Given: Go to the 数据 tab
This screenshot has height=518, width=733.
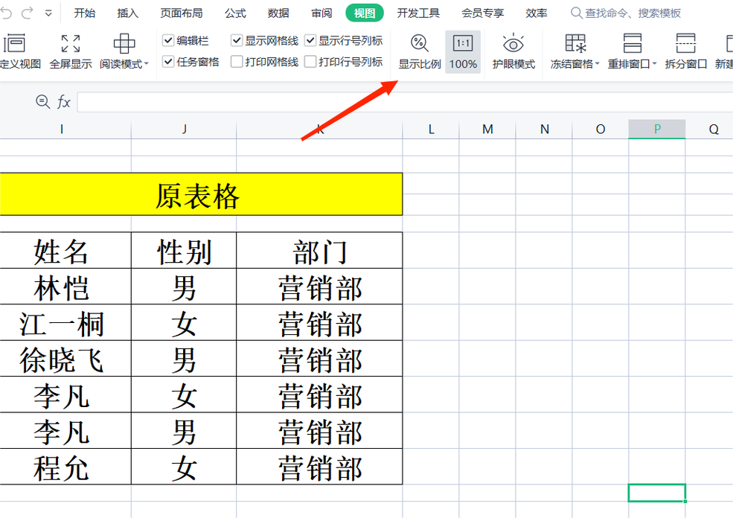Looking at the screenshot, I should click(278, 13).
